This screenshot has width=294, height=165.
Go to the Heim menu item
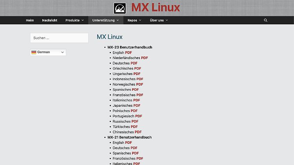point(30,20)
